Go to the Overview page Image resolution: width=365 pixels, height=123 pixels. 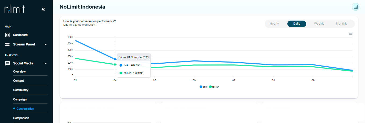tap(19, 71)
